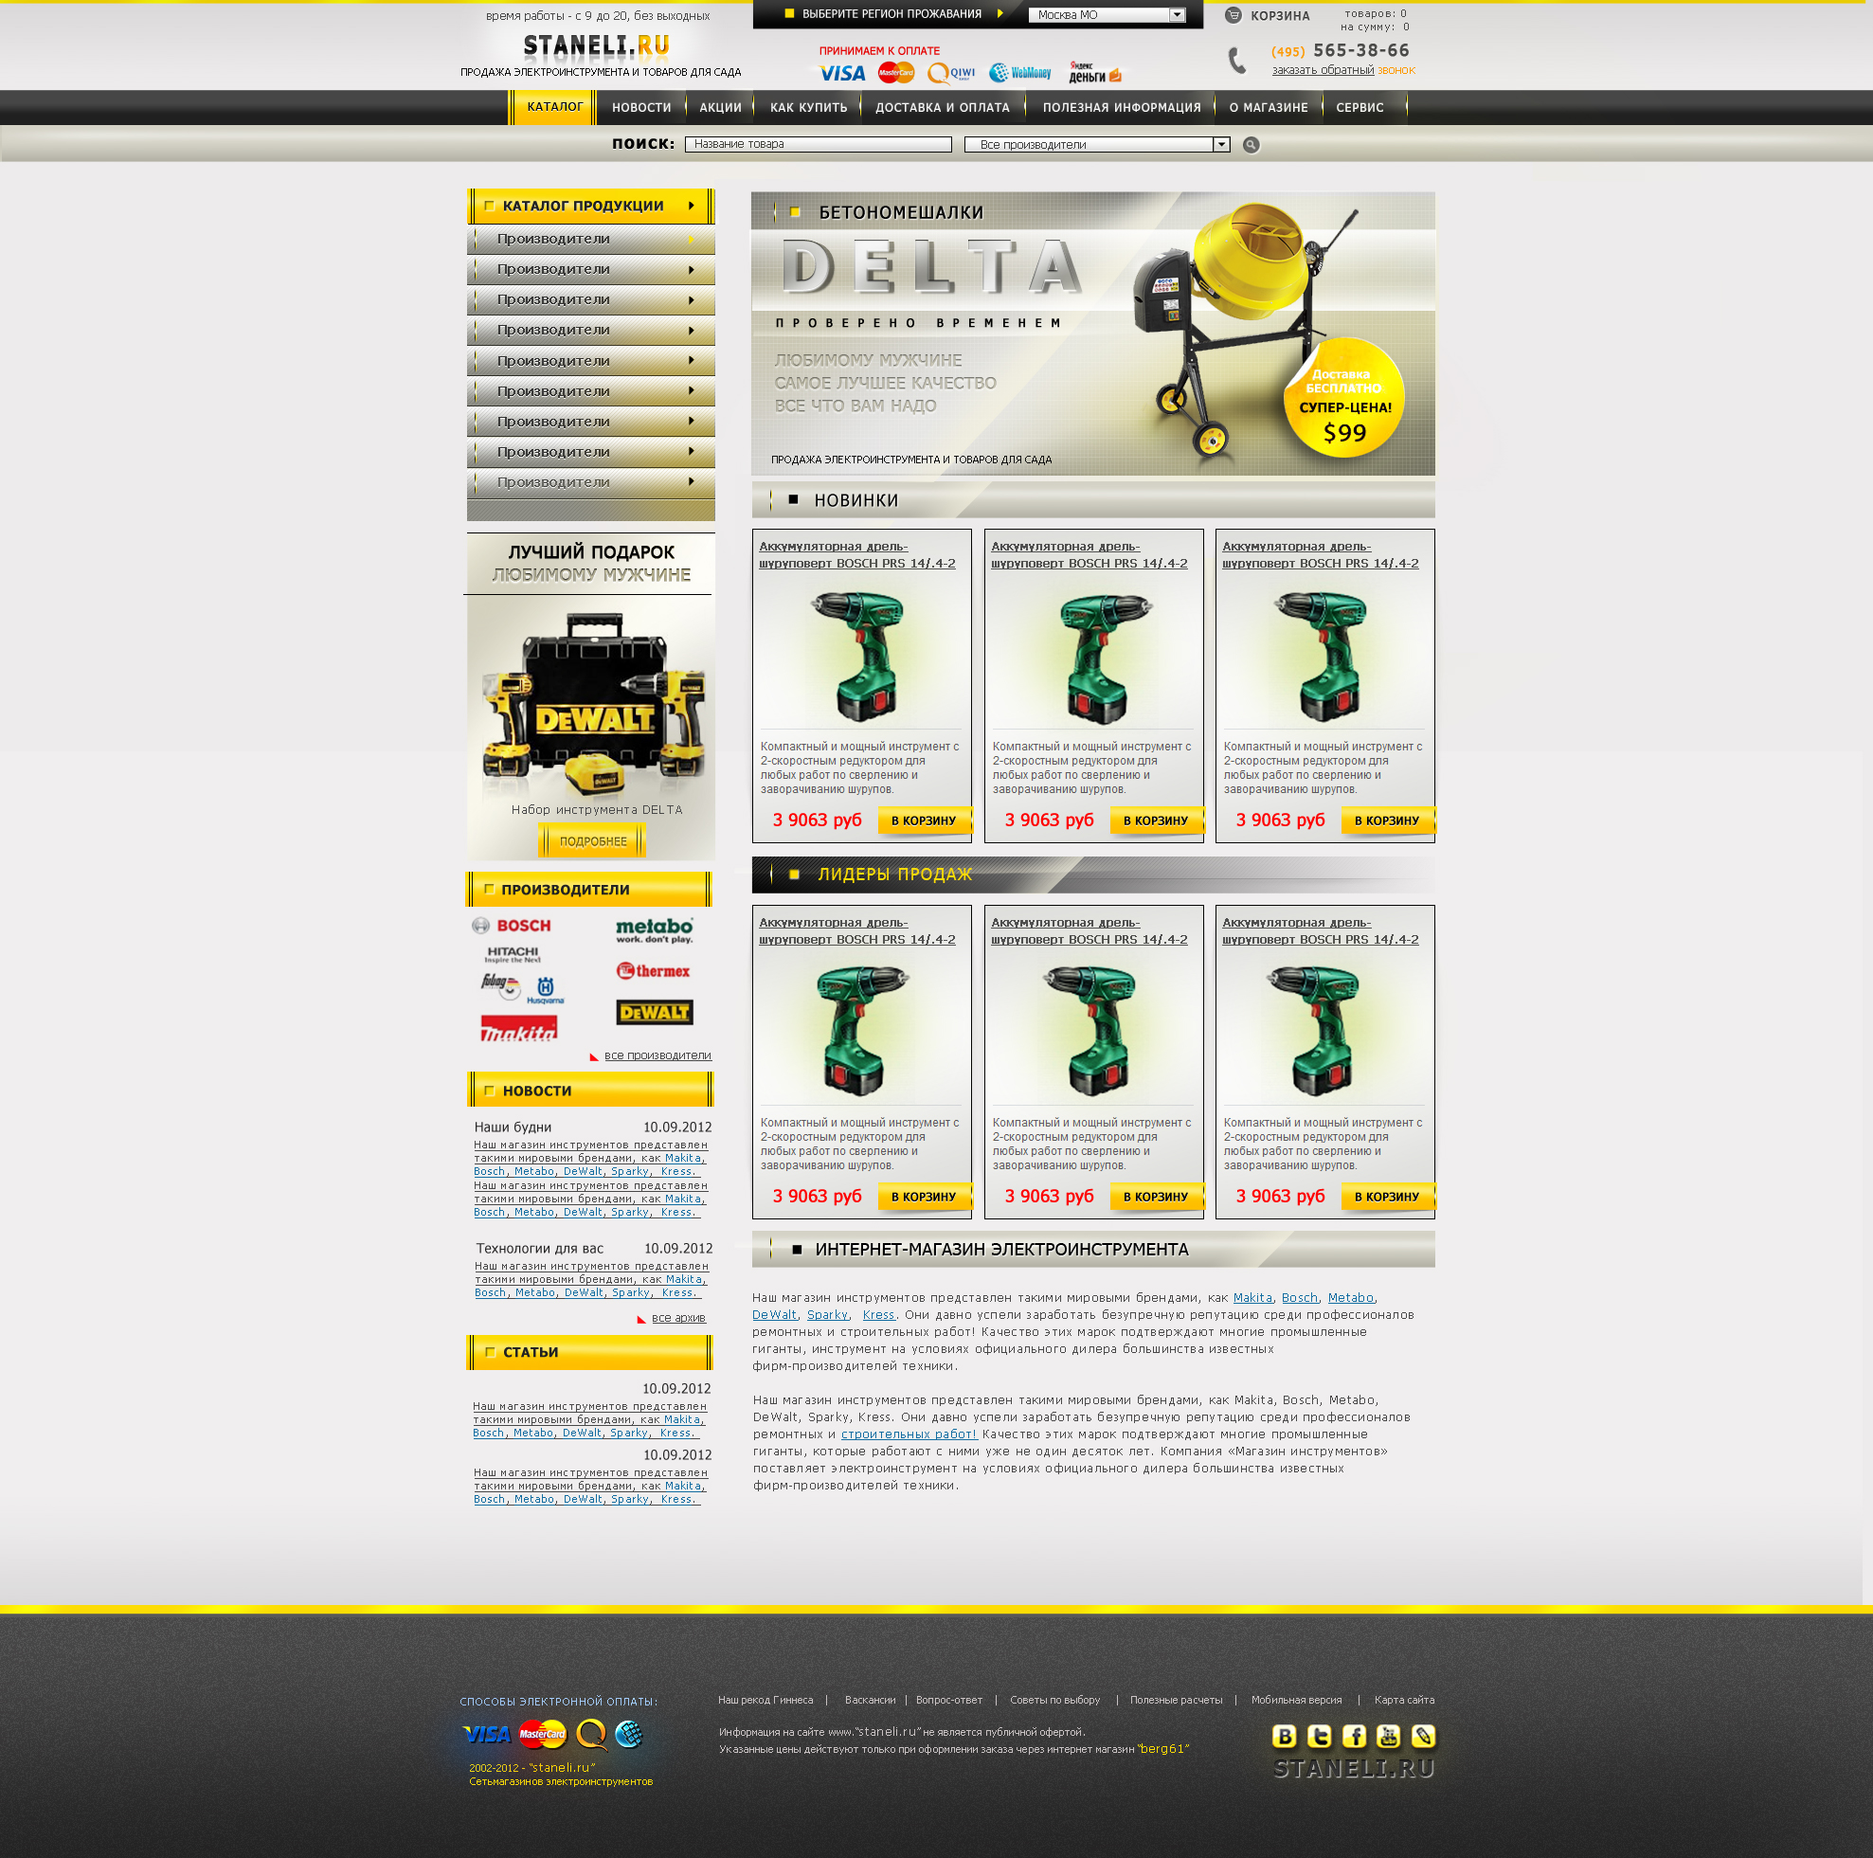Click the footer WebMoney globe icon
The height and width of the screenshot is (1858, 1873).
point(628,1733)
